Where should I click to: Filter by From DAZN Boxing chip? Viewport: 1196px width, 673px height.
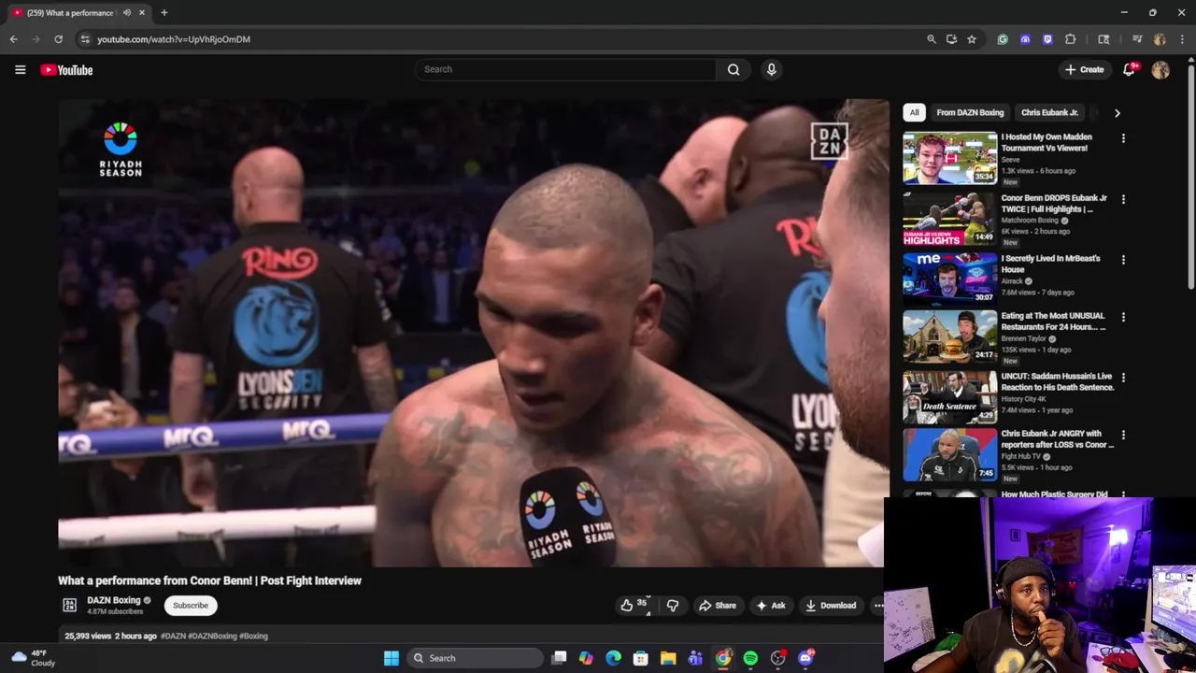point(970,112)
